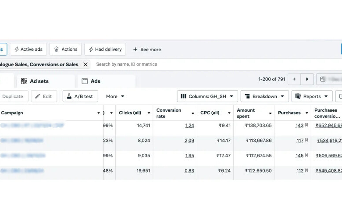Click the plus icon beside See more
This screenshot has height=219, width=342.
[x=135, y=49]
